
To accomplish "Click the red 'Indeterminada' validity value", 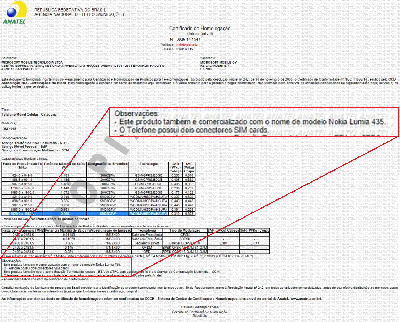I will 187,44.
